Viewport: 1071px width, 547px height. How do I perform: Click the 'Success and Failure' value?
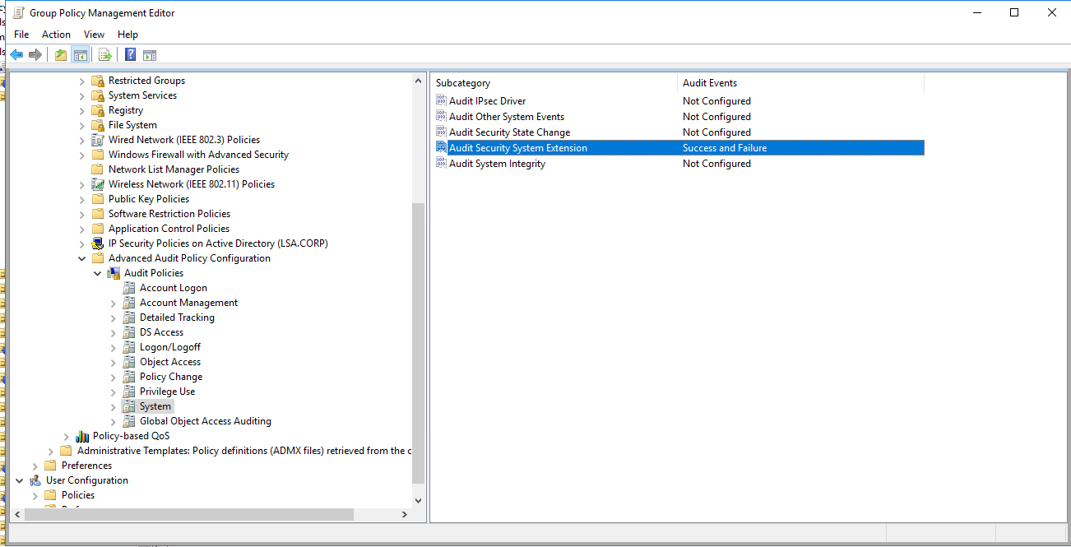(725, 148)
